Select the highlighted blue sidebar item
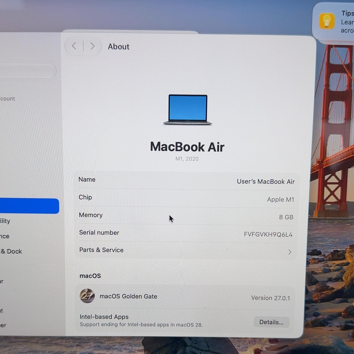This screenshot has width=354, height=354. 29,206
